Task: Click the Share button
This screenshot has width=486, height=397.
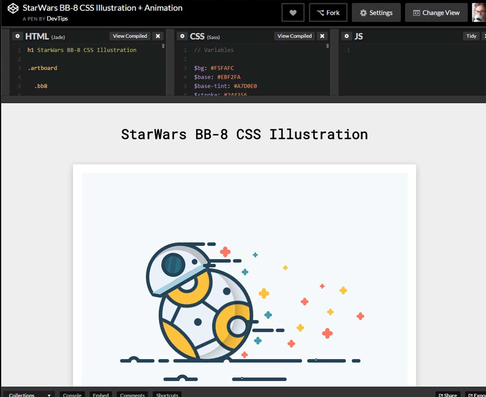Action: [x=448, y=395]
